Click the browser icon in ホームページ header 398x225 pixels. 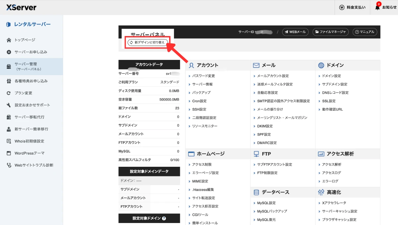tap(191, 154)
